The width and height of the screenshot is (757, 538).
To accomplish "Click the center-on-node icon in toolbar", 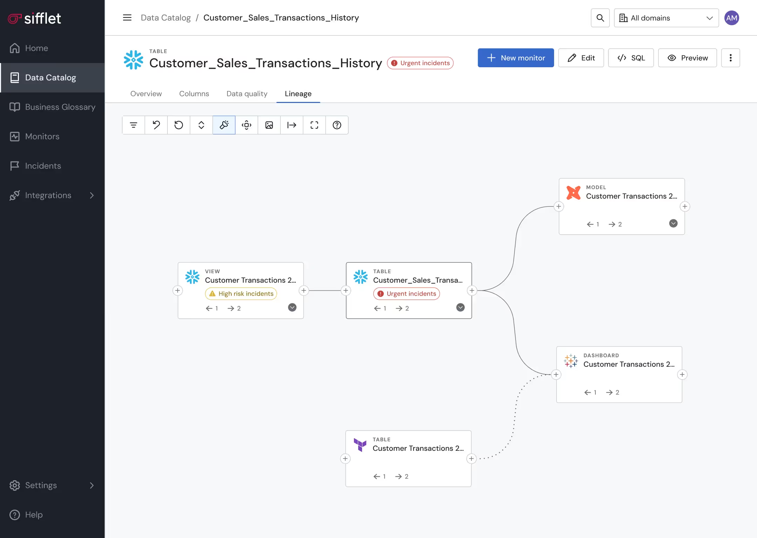I will pyautogui.click(x=246, y=125).
